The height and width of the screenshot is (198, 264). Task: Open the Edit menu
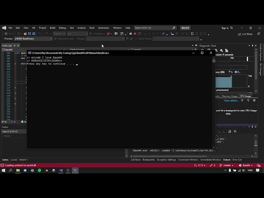tap(18, 28)
